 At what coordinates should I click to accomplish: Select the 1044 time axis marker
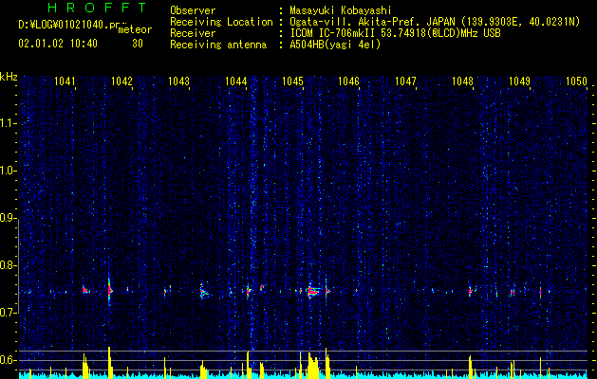click(x=235, y=81)
